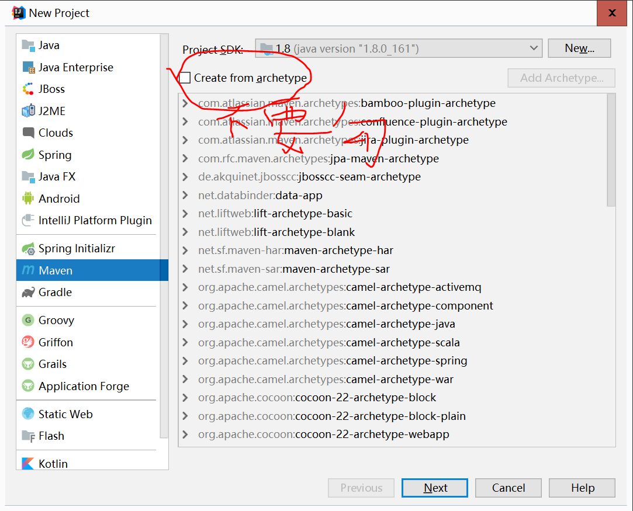Select the Flash folder icon
Image resolution: width=633 pixels, height=511 pixels.
[x=28, y=436]
